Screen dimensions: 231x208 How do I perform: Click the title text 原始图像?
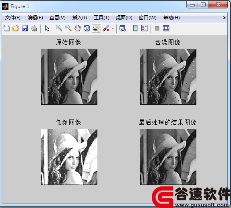coord(68,42)
